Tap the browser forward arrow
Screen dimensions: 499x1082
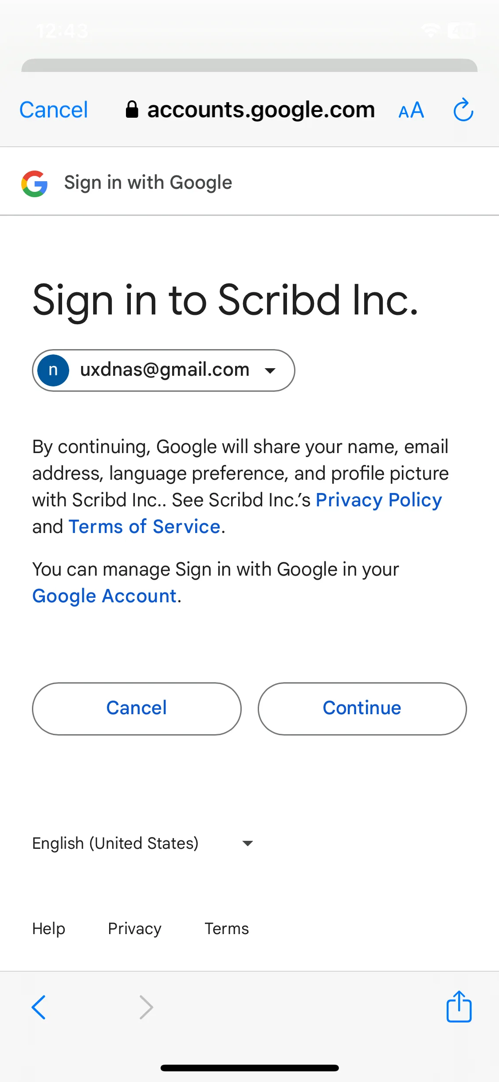[146, 1007]
